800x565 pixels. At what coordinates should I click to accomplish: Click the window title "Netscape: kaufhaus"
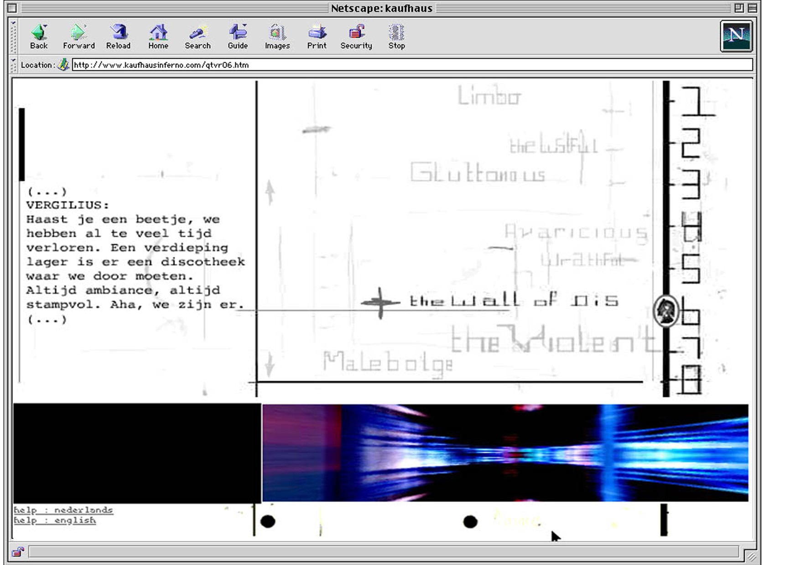382,8
